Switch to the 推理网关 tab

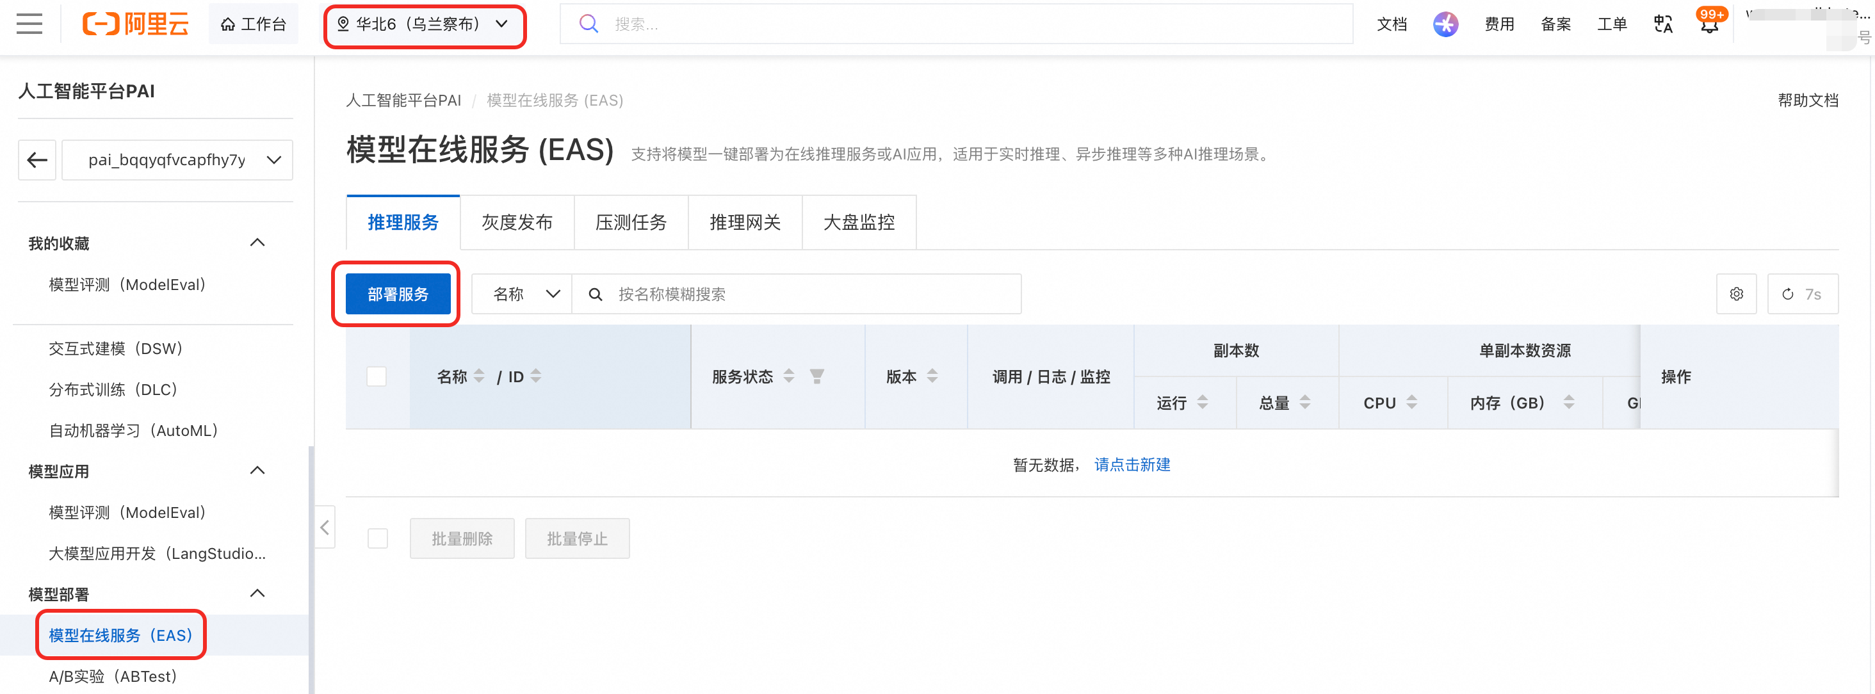pyautogui.click(x=745, y=223)
